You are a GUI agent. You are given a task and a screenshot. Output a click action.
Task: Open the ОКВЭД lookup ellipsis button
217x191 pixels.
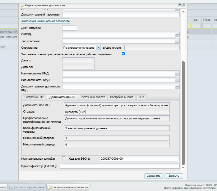178,34
